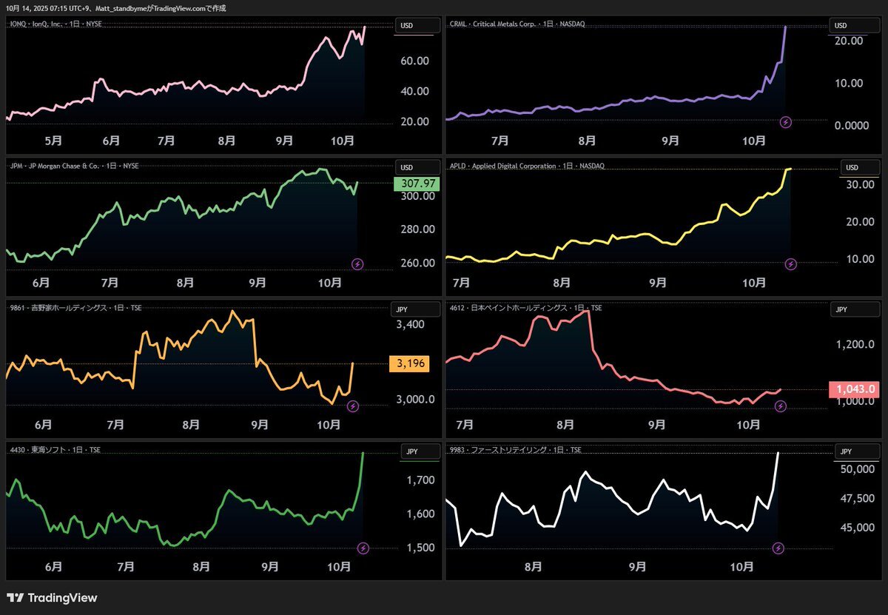Image resolution: width=888 pixels, height=615 pixels.
Task: Click 3,400 on the 9861 price axis
Action: point(410,324)
